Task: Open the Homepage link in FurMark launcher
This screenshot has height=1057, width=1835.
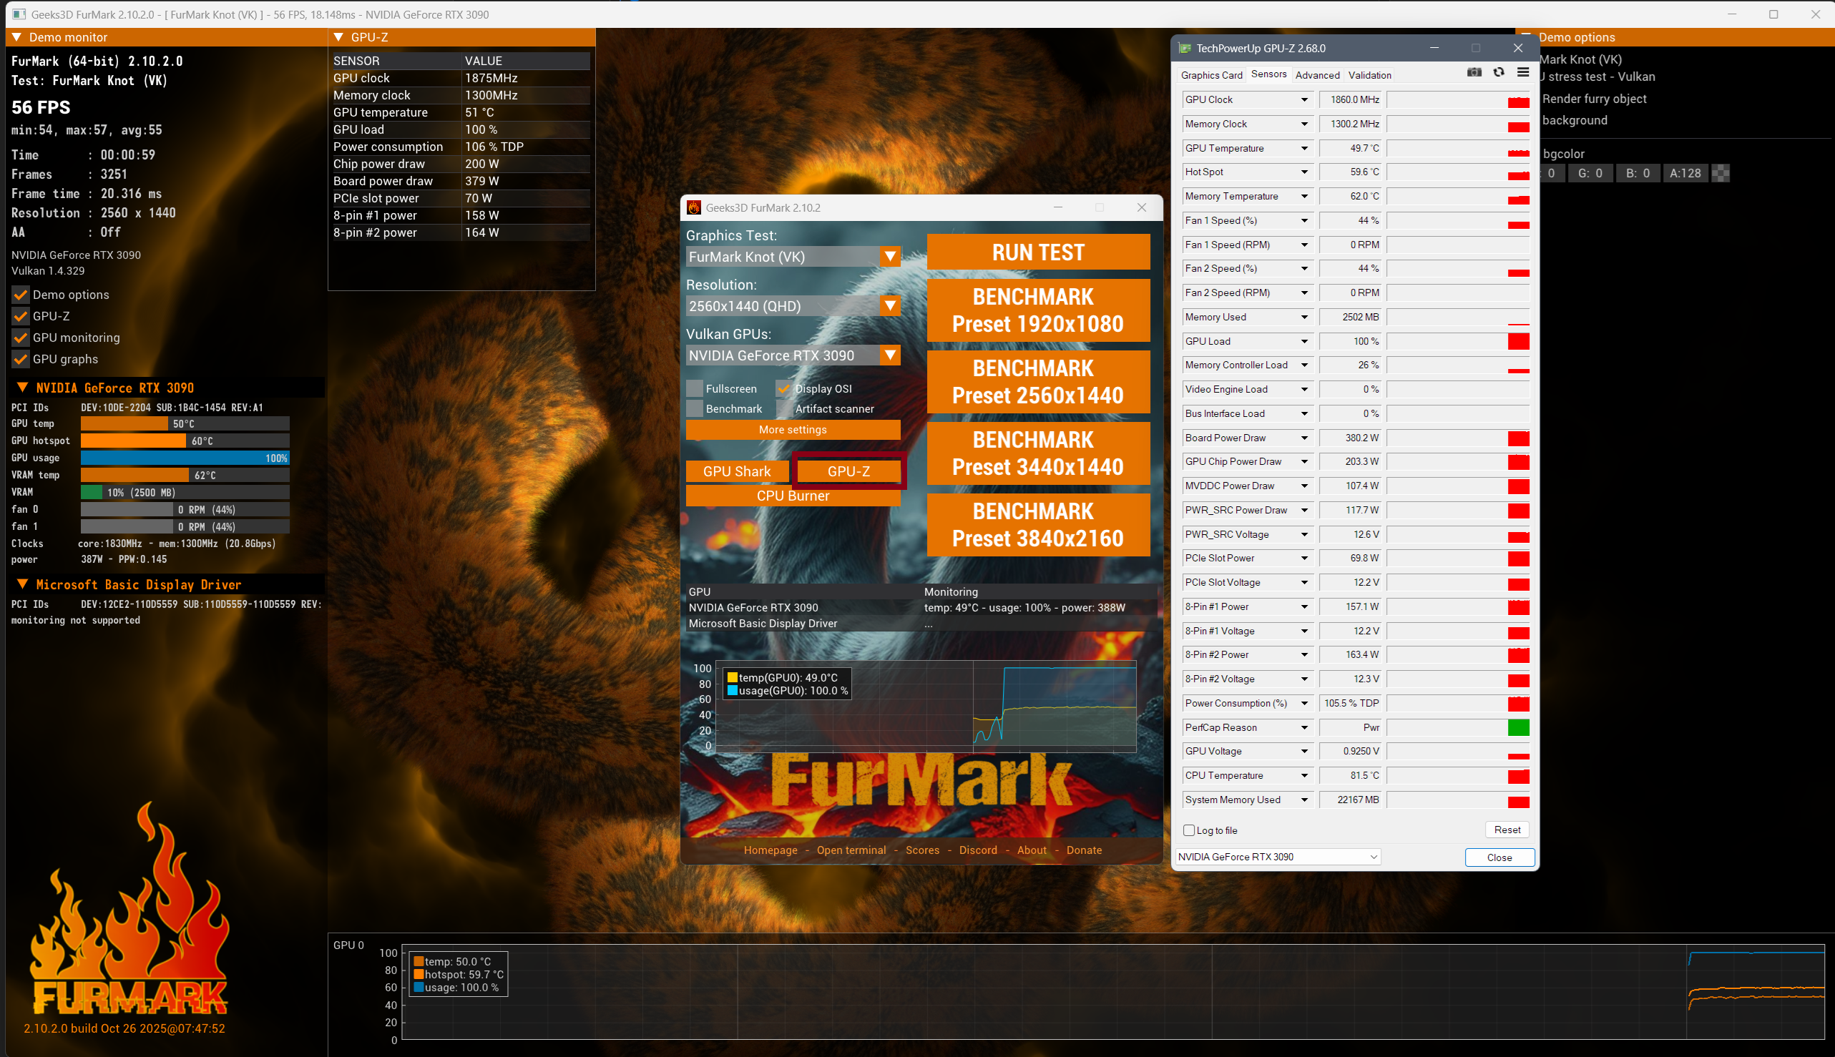Action: pos(770,850)
